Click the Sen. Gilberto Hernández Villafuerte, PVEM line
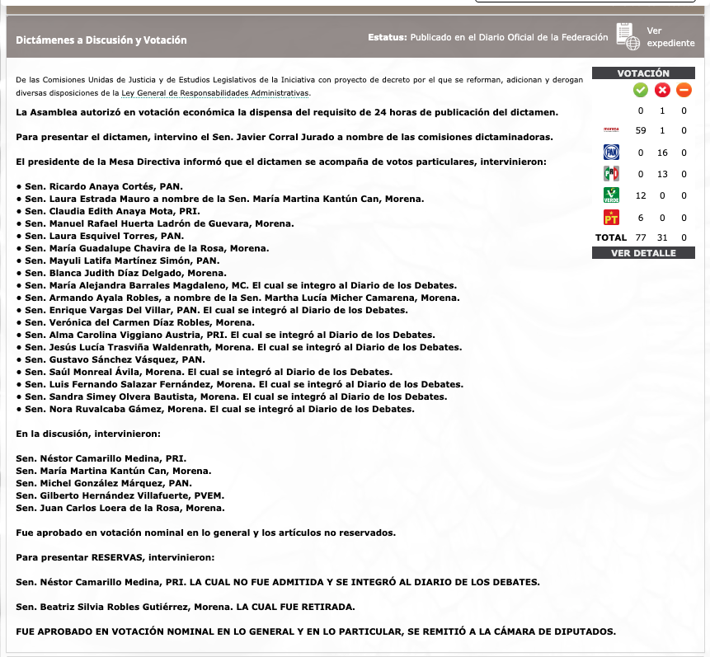 (120, 495)
